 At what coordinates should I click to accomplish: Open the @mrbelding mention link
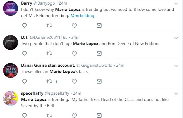[x=82, y=16]
